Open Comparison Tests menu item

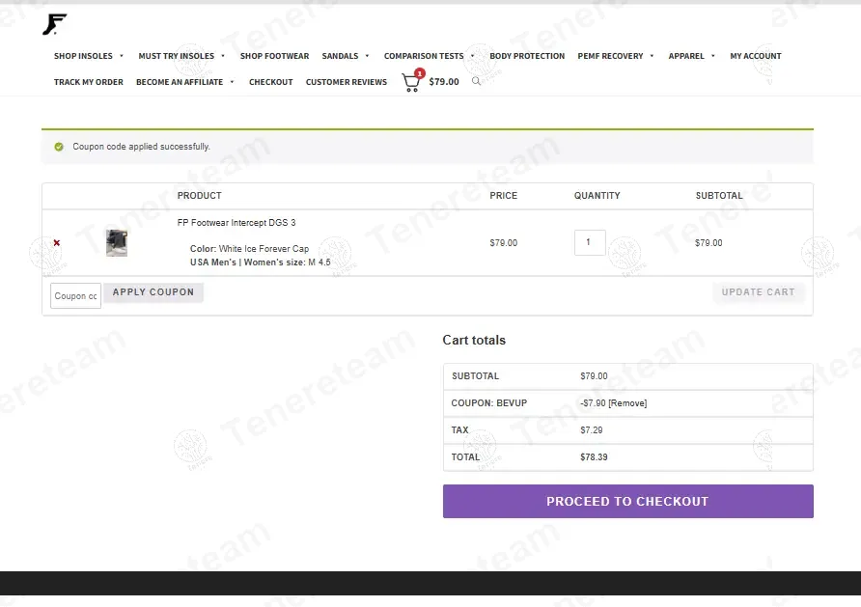pos(424,56)
